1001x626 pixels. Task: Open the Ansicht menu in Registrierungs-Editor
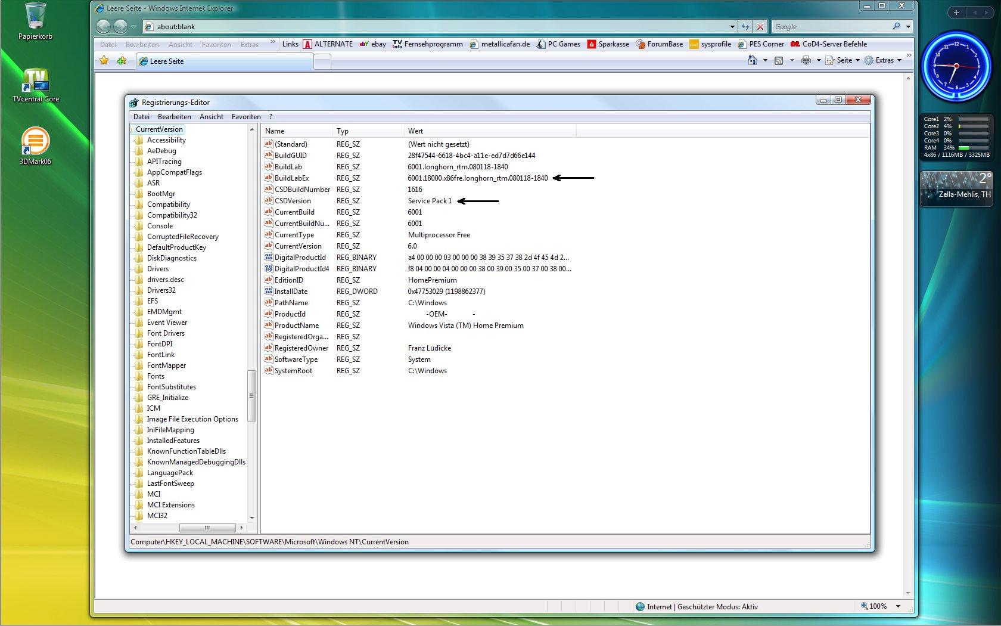pyautogui.click(x=212, y=117)
